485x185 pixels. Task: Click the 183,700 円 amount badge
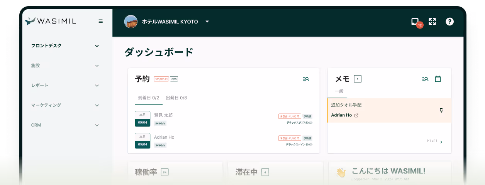(x=161, y=79)
